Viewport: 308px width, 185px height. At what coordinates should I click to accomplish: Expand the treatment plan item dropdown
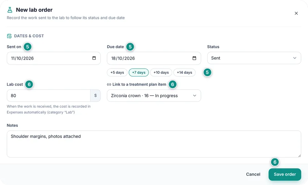(154, 96)
